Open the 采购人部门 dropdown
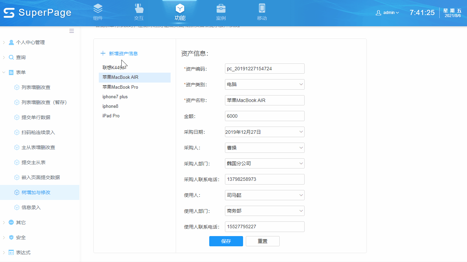 click(x=265, y=163)
